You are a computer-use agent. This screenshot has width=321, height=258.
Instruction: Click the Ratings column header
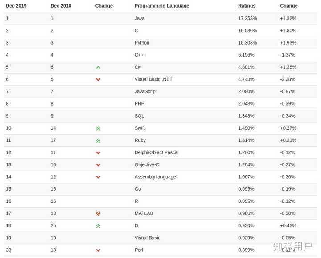(247, 6)
